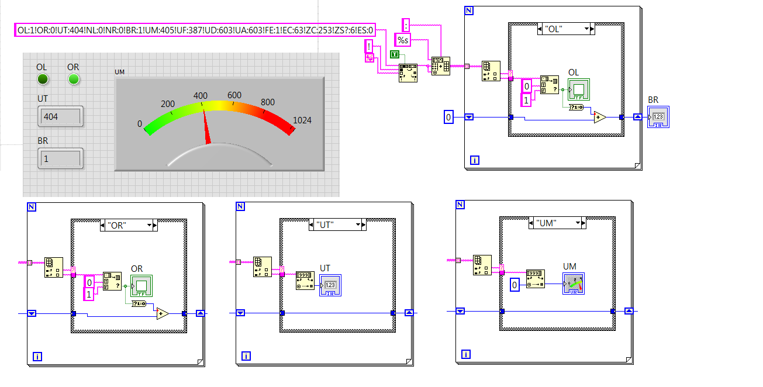
Task: Click the "!" string constant
Action: point(369,46)
